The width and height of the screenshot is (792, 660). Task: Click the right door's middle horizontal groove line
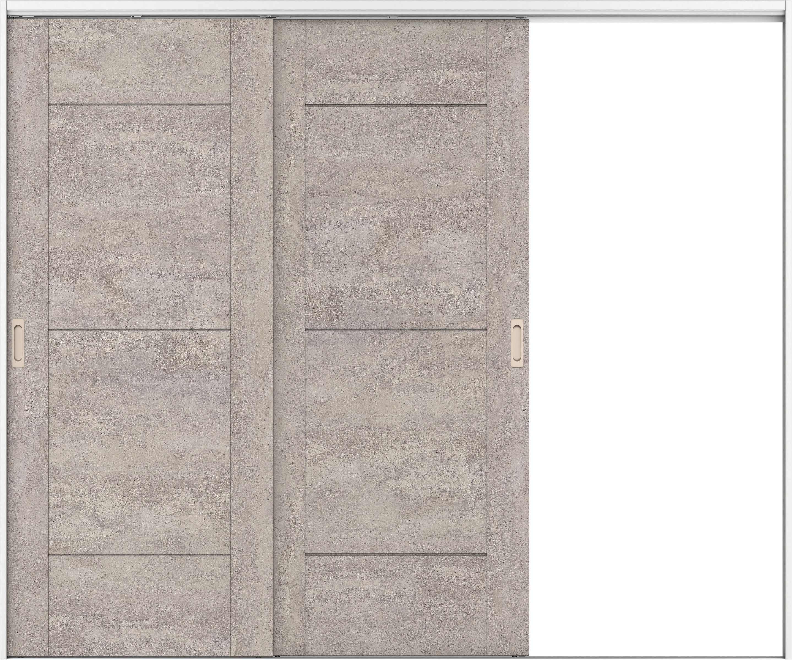click(396, 330)
